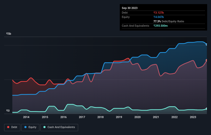Click the ₹293.500m cash value
The image size is (211, 135).
(161, 26)
